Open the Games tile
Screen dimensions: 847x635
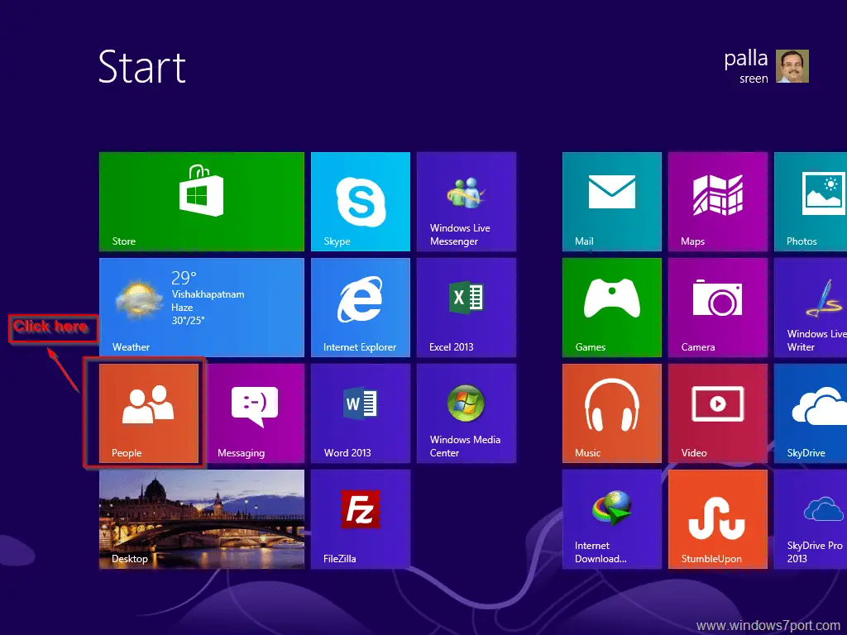(x=611, y=308)
